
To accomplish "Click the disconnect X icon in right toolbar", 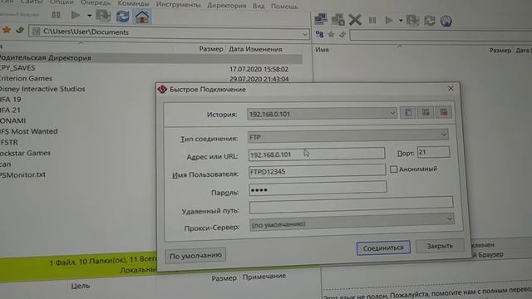I will coord(355,20).
